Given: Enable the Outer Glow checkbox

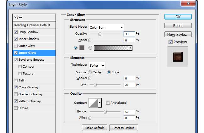Looking at the screenshot, I should 16,46.
